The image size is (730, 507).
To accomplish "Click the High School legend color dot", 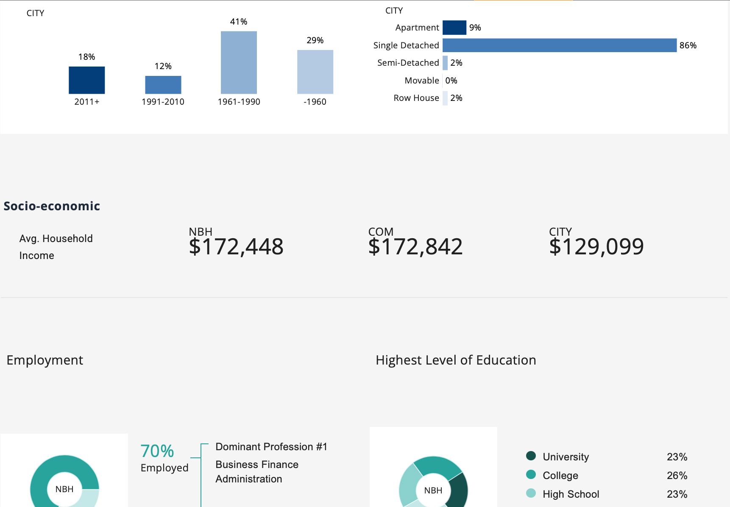I will [x=531, y=493].
